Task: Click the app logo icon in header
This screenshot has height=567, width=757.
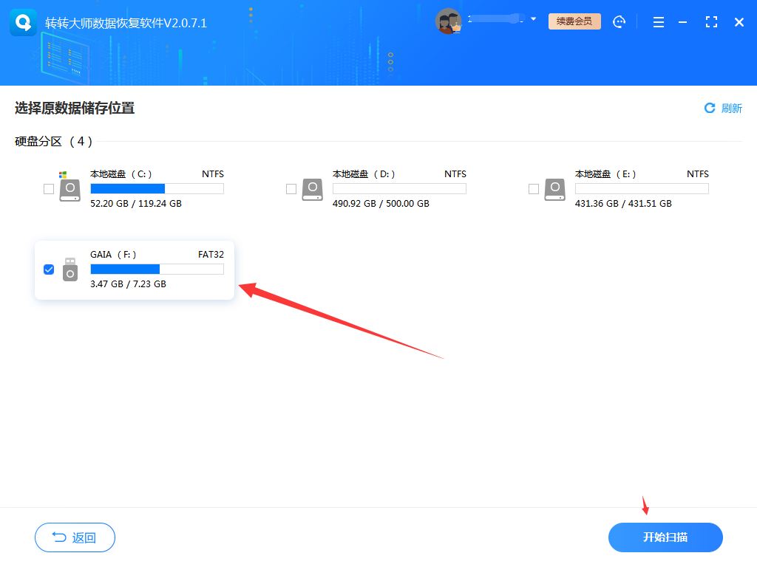Action: point(23,22)
